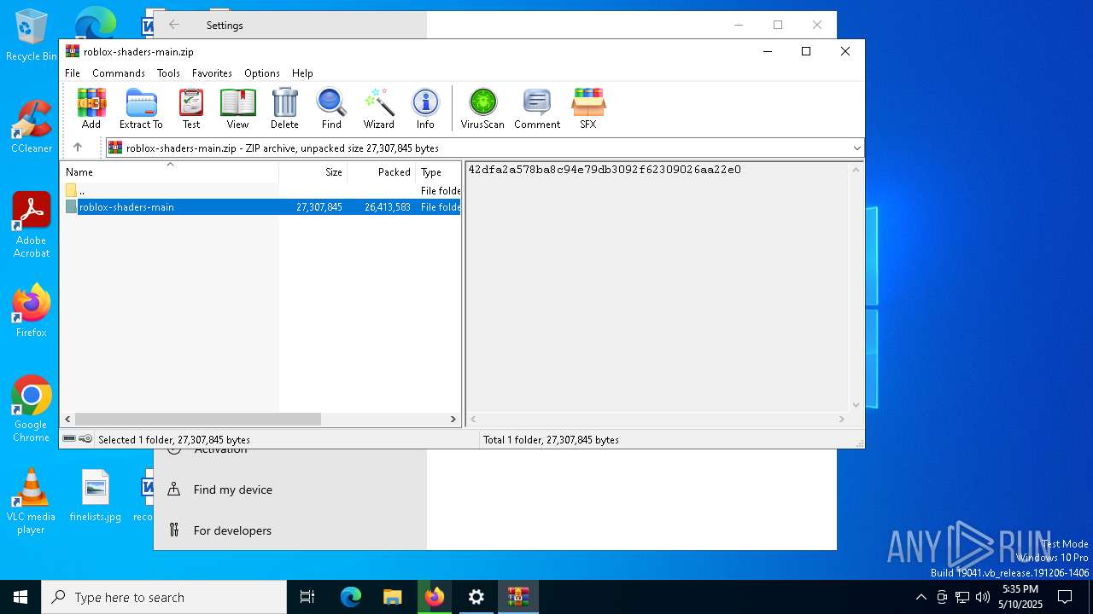The height and width of the screenshot is (614, 1093).
Task: Open Recycle Bin desktop icon
Action: pyautogui.click(x=32, y=35)
